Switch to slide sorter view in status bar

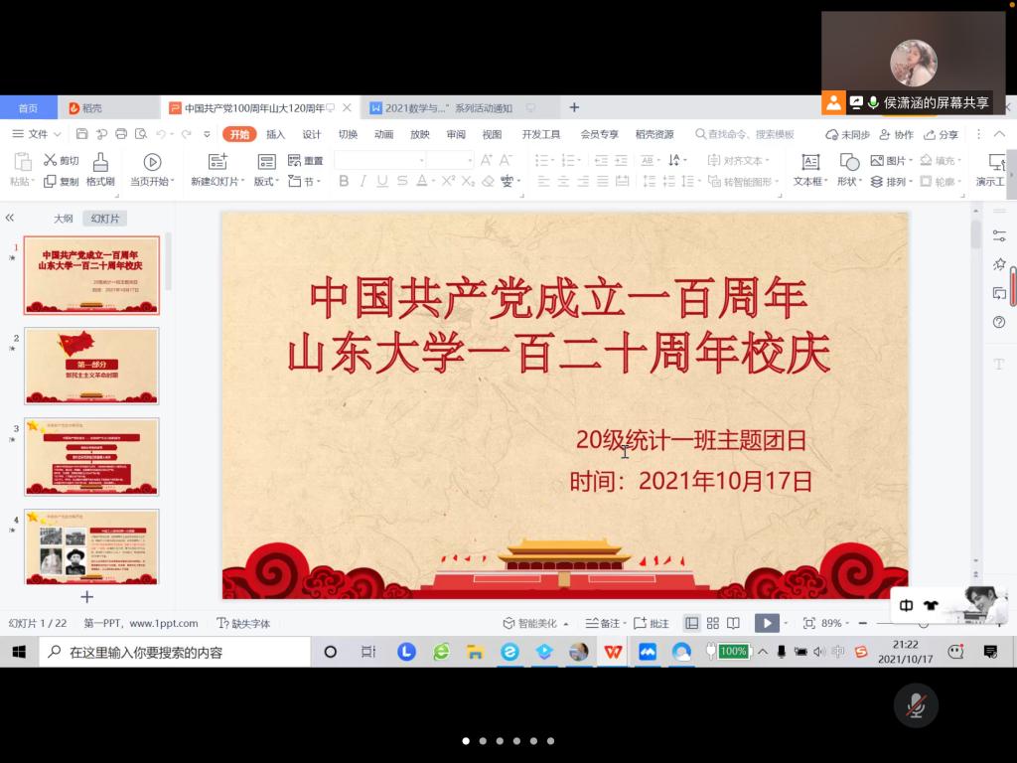pyautogui.click(x=712, y=623)
